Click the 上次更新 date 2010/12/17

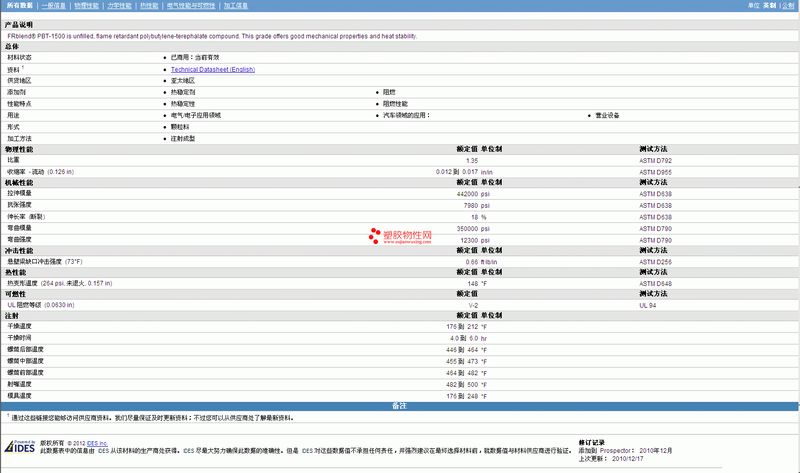[x=627, y=459]
